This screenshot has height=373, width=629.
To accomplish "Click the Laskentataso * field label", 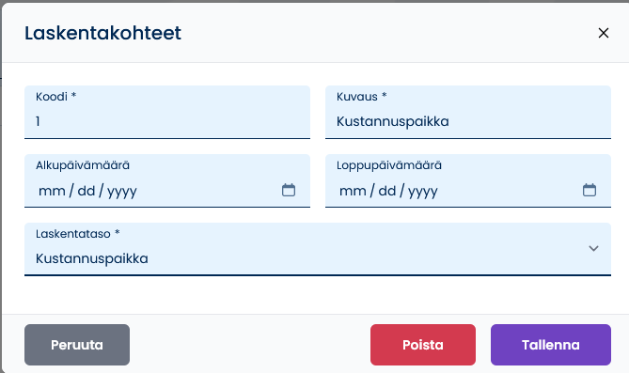I will tap(78, 234).
